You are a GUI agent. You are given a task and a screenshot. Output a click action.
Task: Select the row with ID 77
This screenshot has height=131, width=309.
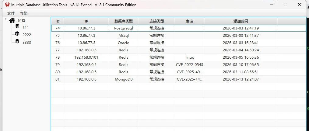point(178,50)
